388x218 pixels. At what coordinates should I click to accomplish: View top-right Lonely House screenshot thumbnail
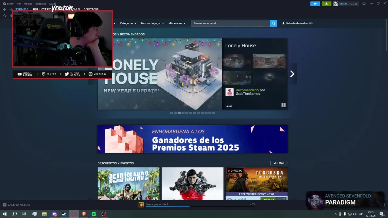coord(269,61)
